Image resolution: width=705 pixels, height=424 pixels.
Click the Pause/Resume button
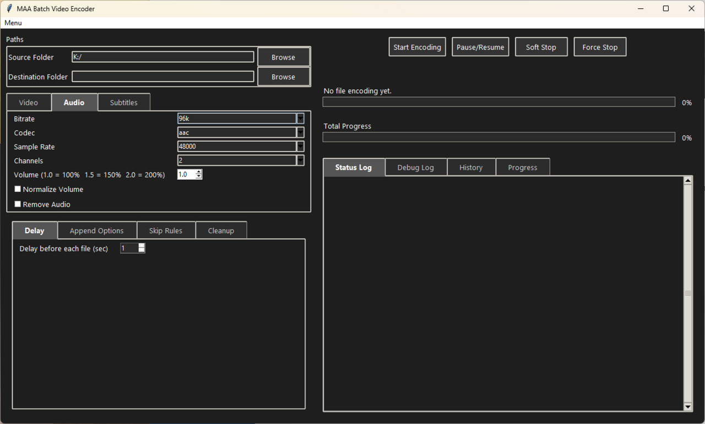[480, 47]
